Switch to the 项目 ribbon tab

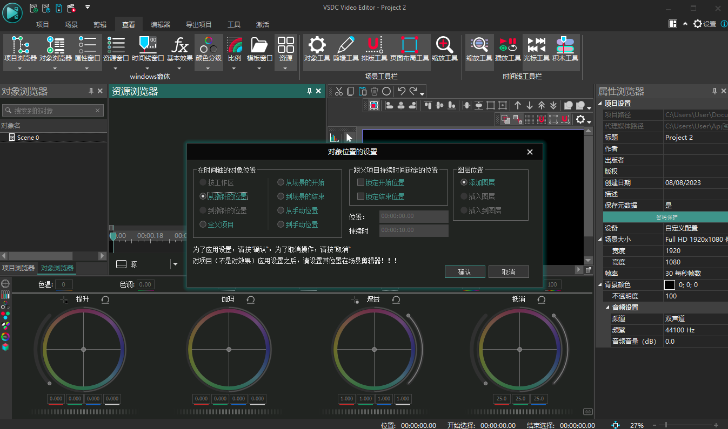pyautogui.click(x=43, y=25)
